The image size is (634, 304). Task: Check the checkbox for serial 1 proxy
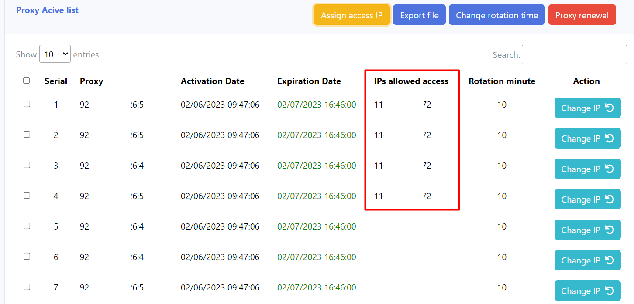coord(27,104)
